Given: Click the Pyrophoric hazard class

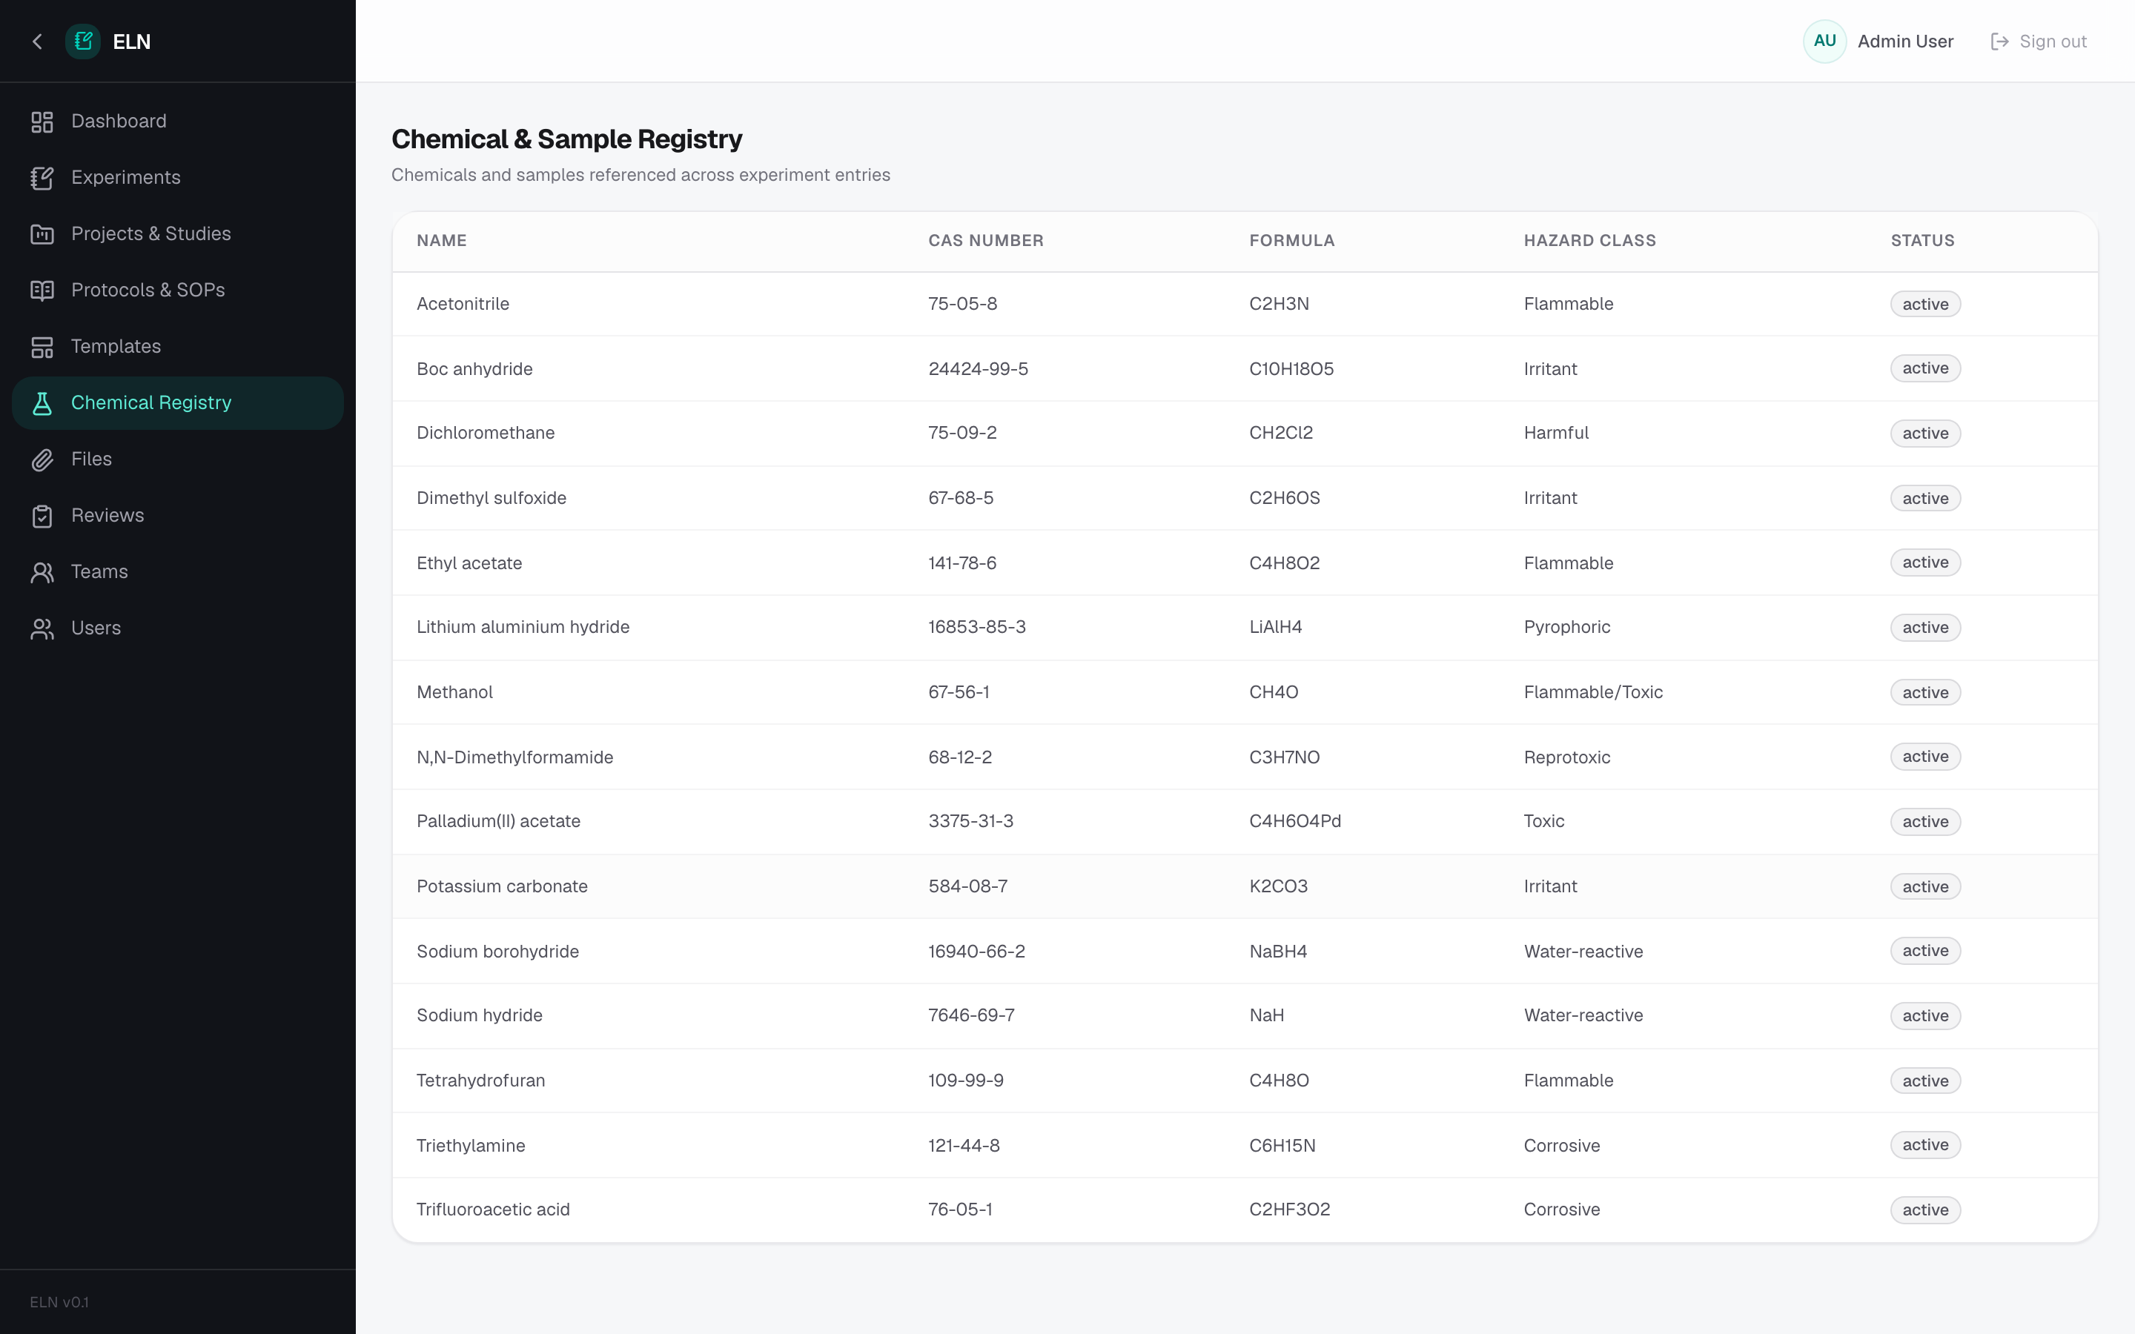Looking at the screenshot, I should coord(1567,627).
